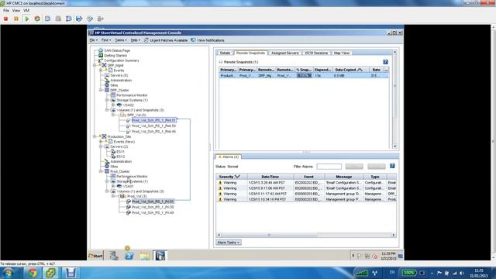Click the Remote Snapshots pane vertical scrollbar
Image resolution: width=496 pixels, height=279 pixels.
pos(394,99)
